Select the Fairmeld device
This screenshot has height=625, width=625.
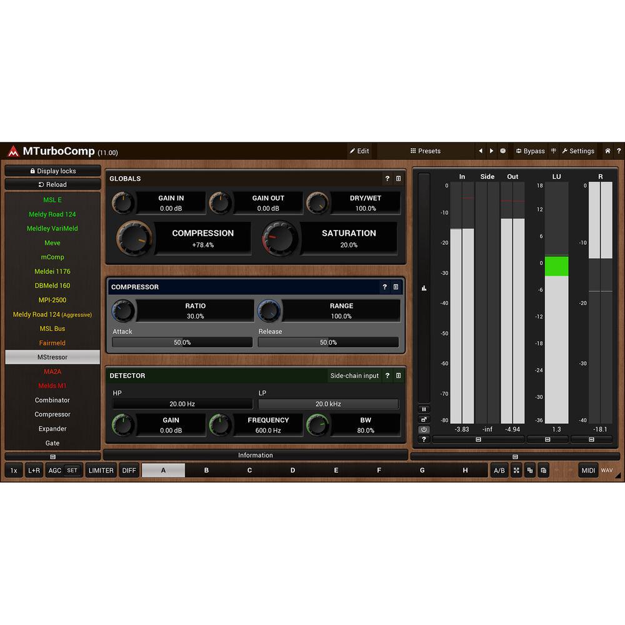click(x=52, y=343)
